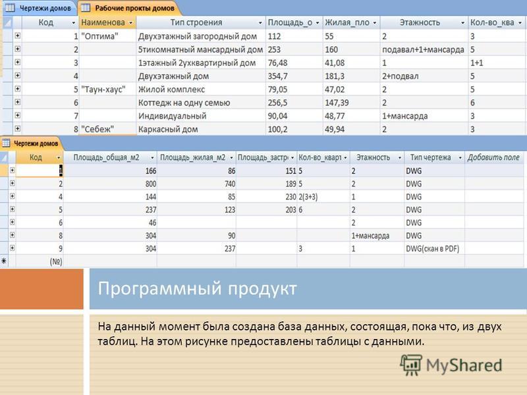The width and height of the screenshot is (527, 395).
Task: Click the lower table select-all corner box
Action: pyautogui.click(x=4, y=157)
